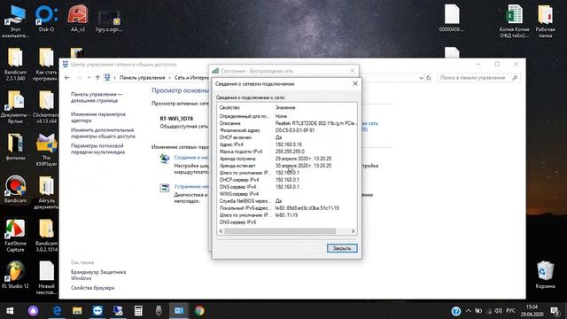The height and width of the screenshot is (319, 567).
Task: Select the Адрес IPv4 row 192.168.0.16
Action: 287,144
